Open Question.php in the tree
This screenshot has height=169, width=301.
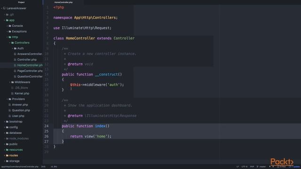(21, 110)
